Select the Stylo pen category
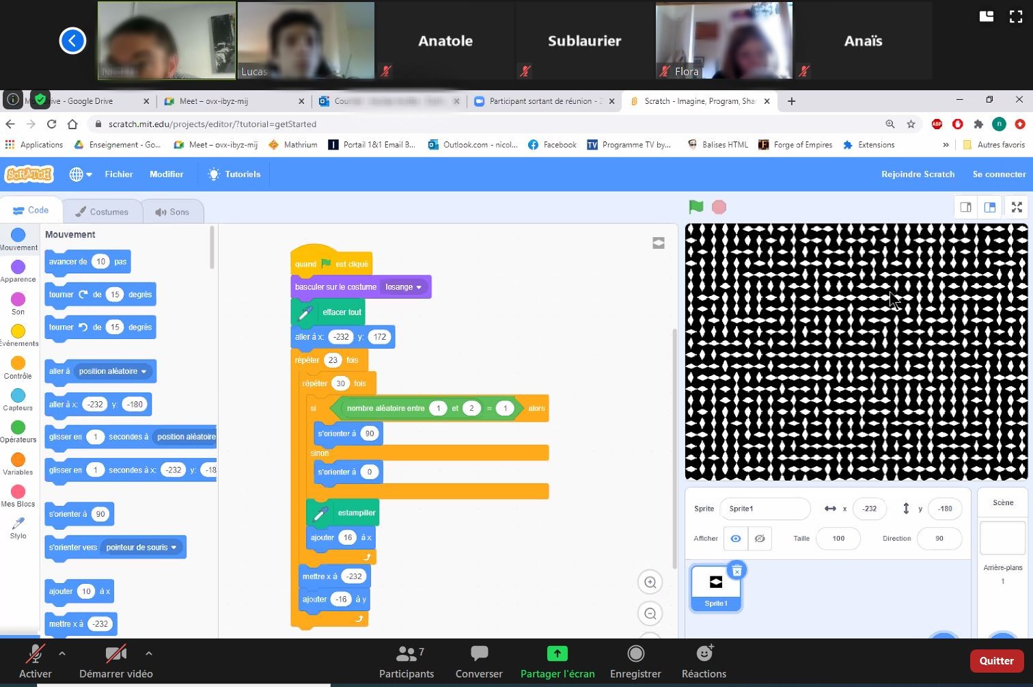The width and height of the screenshot is (1033, 687). coord(18,528)
